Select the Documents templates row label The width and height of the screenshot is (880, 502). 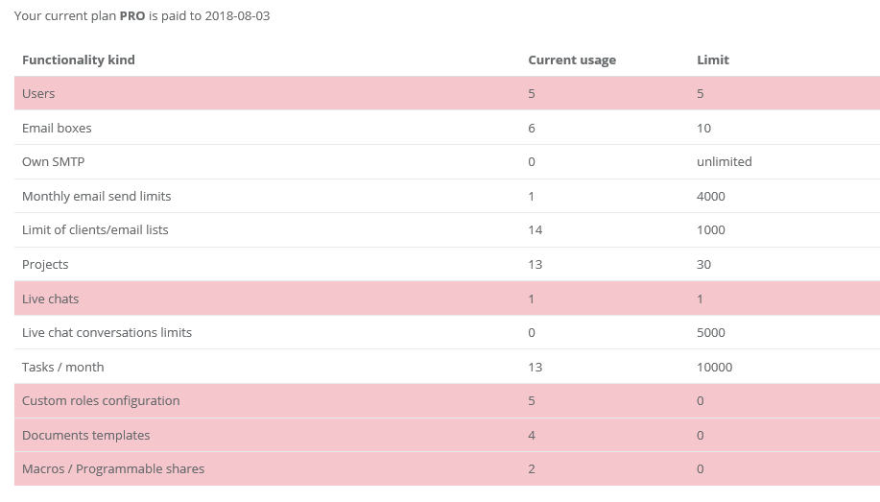point(85,436)
